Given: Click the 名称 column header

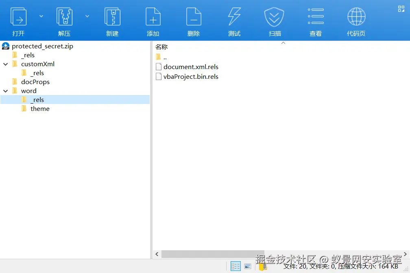Looking at the screenshot, I should point(161,47).
